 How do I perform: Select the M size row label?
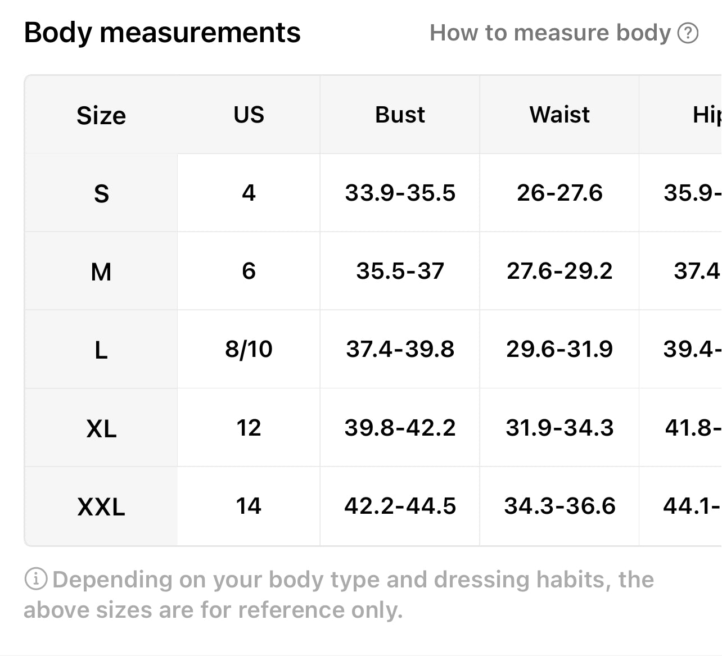(x=101, y=272)
